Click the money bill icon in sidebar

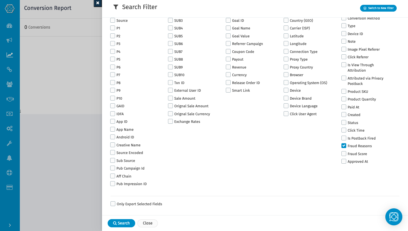[x=9, y=114]
